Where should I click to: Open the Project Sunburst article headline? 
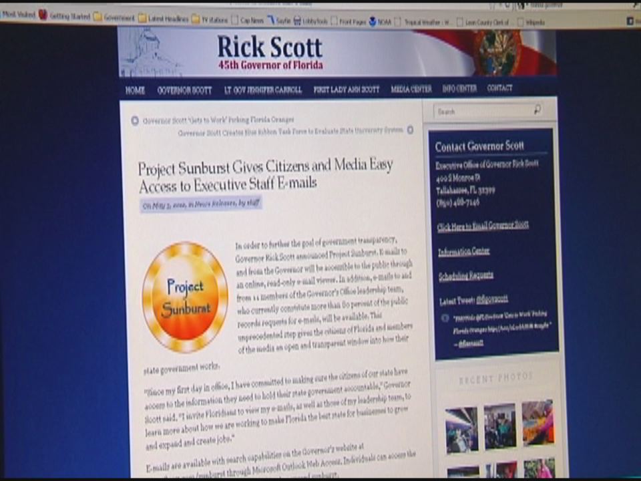click(x=265, y=176)
